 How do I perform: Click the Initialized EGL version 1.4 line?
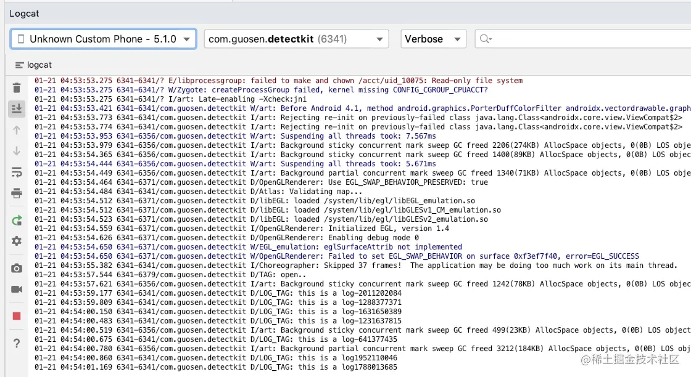point(242,229)
